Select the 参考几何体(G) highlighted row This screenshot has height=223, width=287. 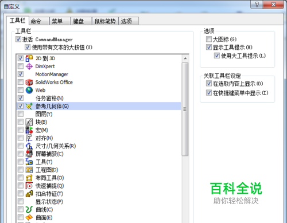click(99, 106)
